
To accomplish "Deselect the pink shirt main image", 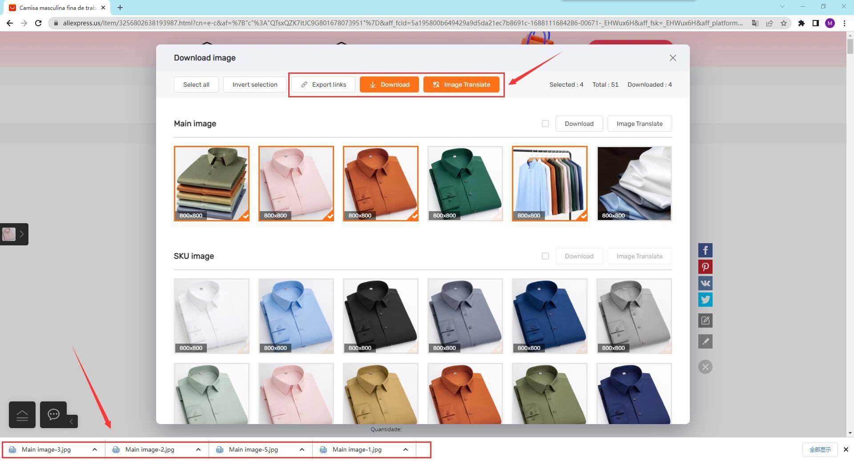I will (296, 184).
